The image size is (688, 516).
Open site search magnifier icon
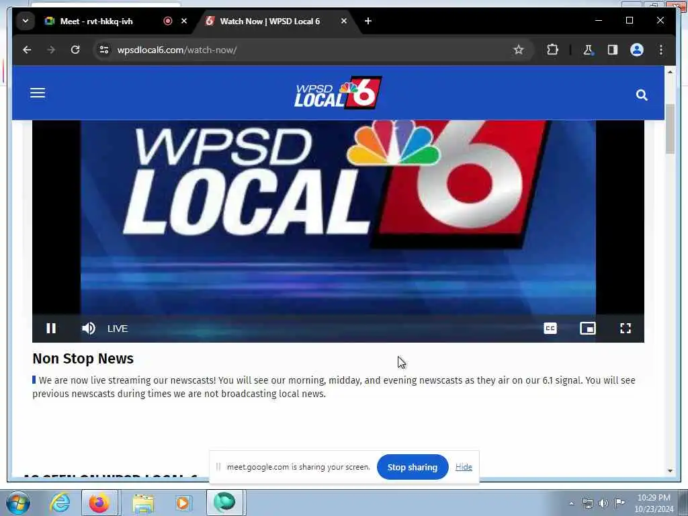click(x=642, y=95)
